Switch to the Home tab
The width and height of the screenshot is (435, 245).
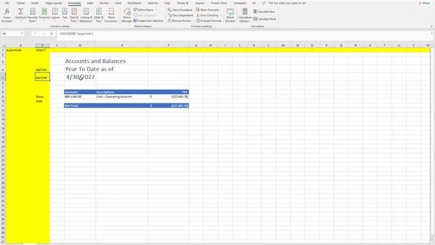pos(20,3)
